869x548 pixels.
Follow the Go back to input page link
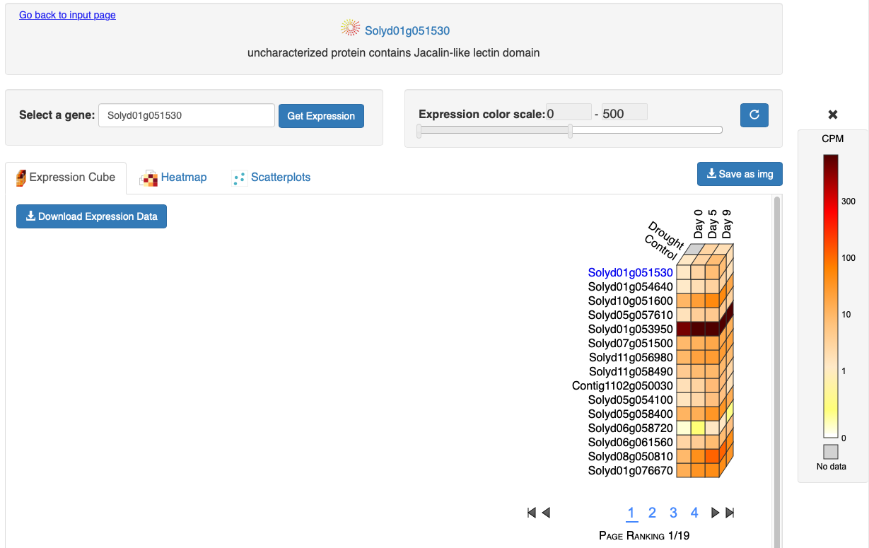67,15
